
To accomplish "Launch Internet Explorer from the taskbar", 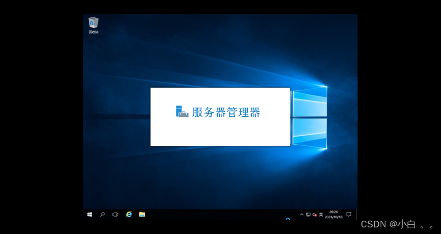I will coord(129,215).
